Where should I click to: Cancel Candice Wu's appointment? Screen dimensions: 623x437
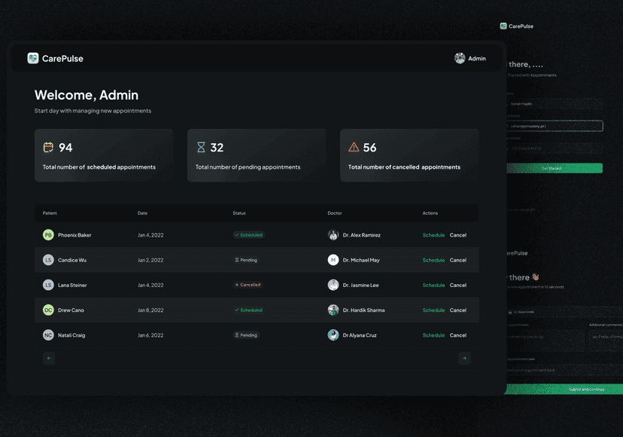(x=457, y=260)
